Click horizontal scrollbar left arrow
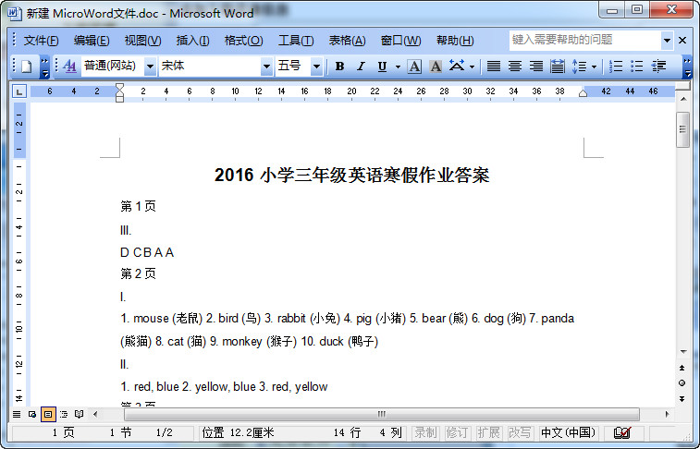Image resolution: width=700 pixels, height=449 pixels. point(95,414)
